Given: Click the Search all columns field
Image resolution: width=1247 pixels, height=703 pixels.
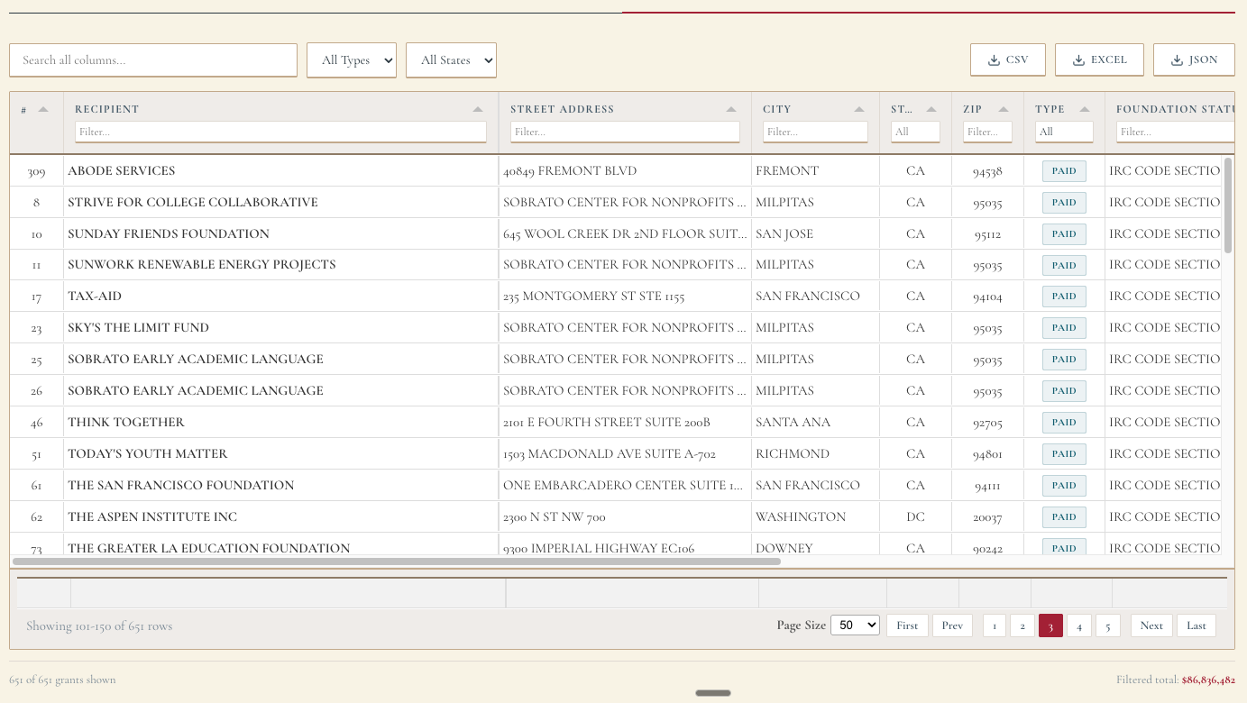Looking at the screenshot, I should tap(153, 60).
